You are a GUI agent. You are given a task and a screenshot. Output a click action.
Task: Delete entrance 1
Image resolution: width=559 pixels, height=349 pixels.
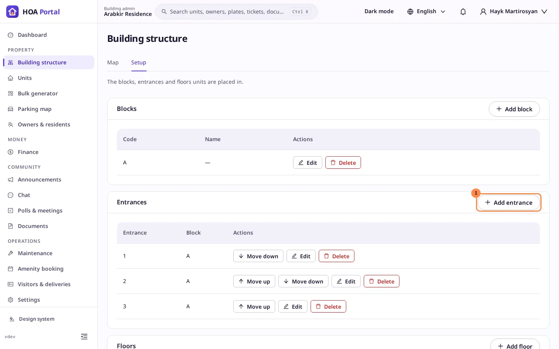(337, 256)
